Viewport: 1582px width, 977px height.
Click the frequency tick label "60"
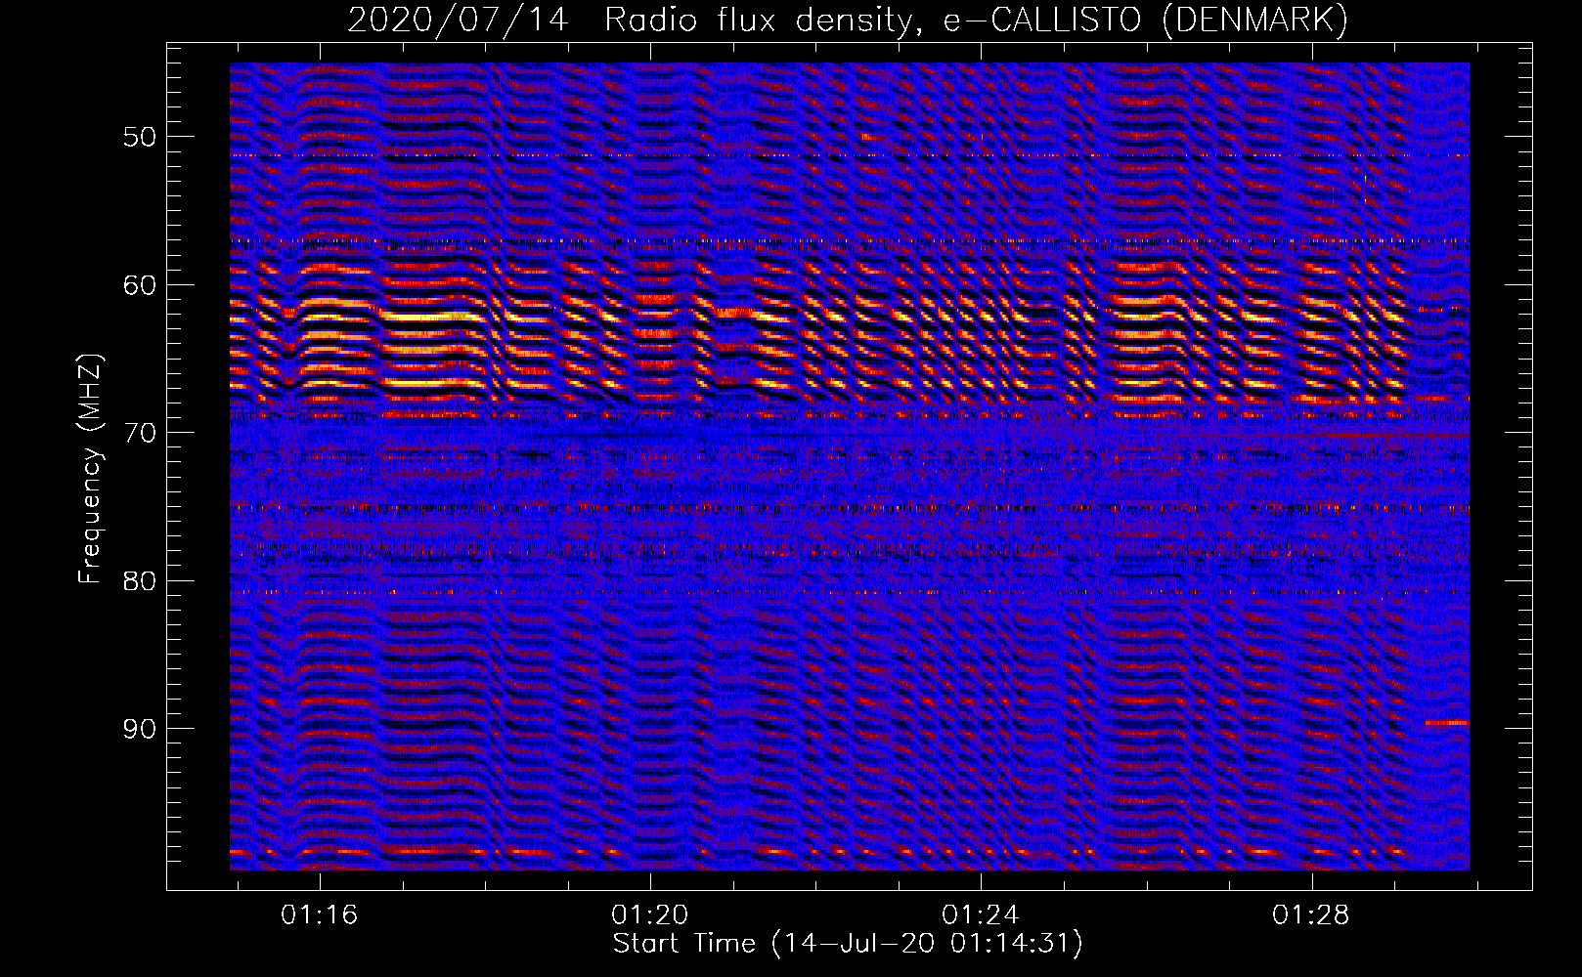[140, 285]
